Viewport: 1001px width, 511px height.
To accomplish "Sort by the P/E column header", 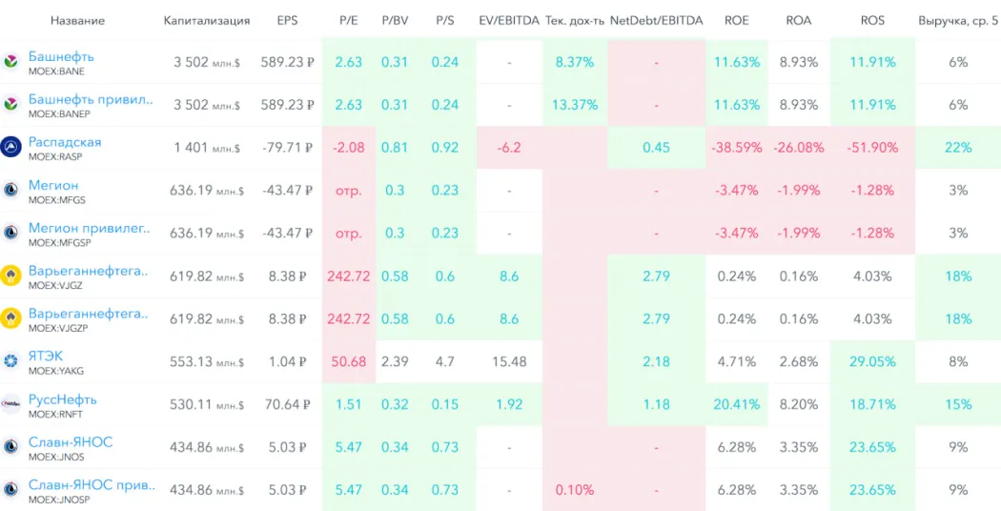I will tap(348, 20).
